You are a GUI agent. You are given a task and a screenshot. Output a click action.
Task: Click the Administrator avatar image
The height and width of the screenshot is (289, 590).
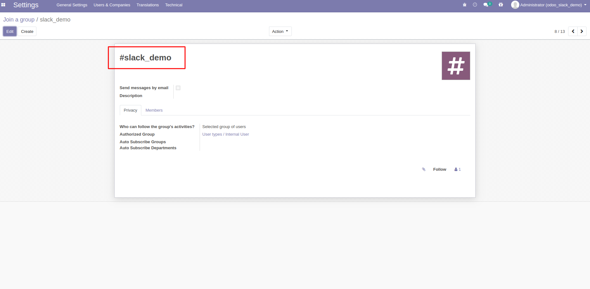(x=515, y=5)
